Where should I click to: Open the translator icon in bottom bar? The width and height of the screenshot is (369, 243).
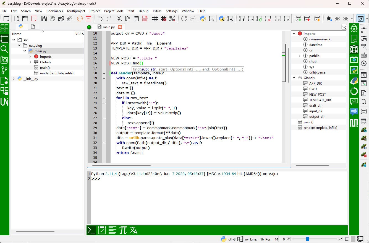134,230
